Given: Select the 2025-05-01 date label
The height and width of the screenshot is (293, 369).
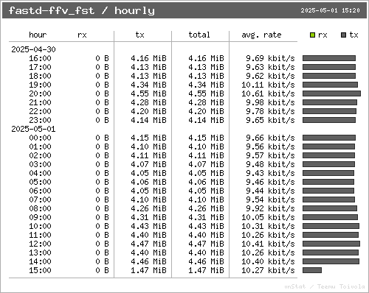Looking at the screenshot, I should (33, 129).
